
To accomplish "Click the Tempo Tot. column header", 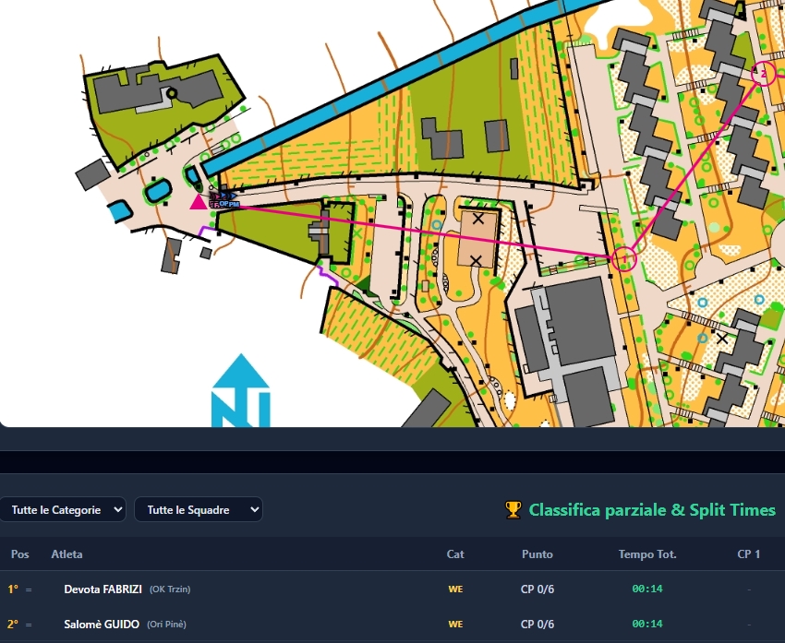I will click(x=647, y=554).
